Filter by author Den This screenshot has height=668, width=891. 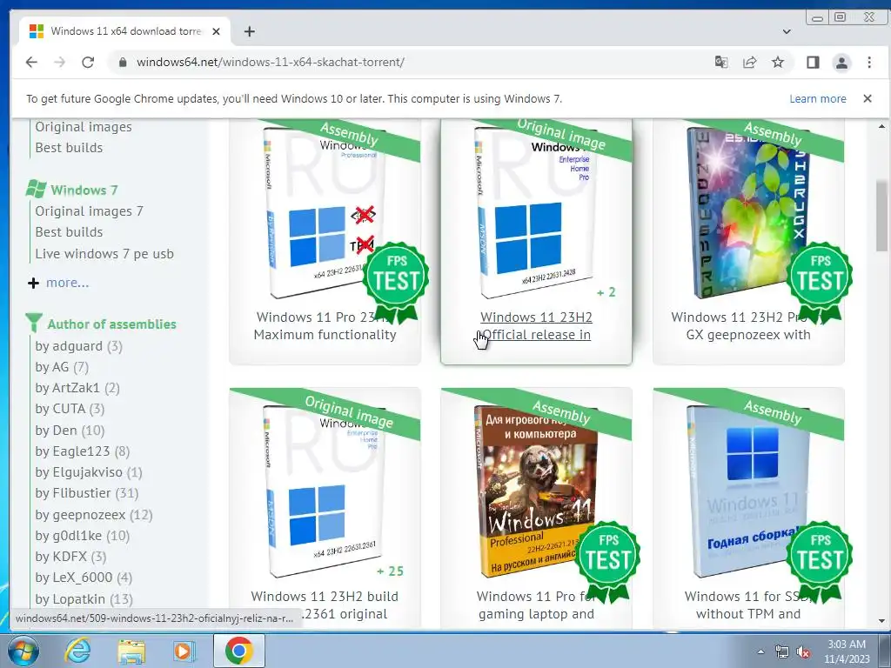coord(70,431)
